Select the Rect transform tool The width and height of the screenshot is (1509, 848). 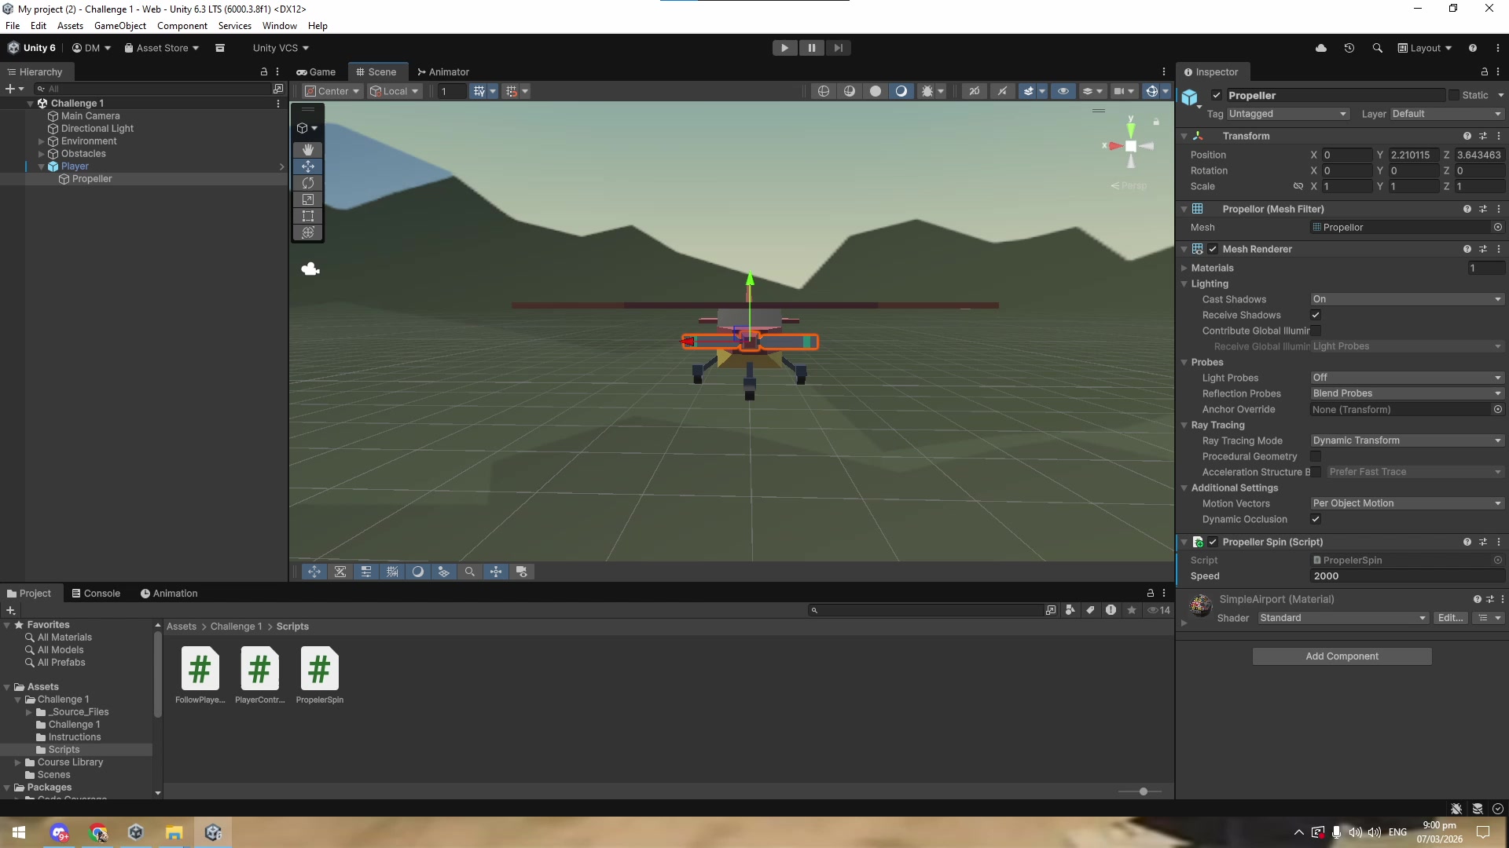[308, 216]
